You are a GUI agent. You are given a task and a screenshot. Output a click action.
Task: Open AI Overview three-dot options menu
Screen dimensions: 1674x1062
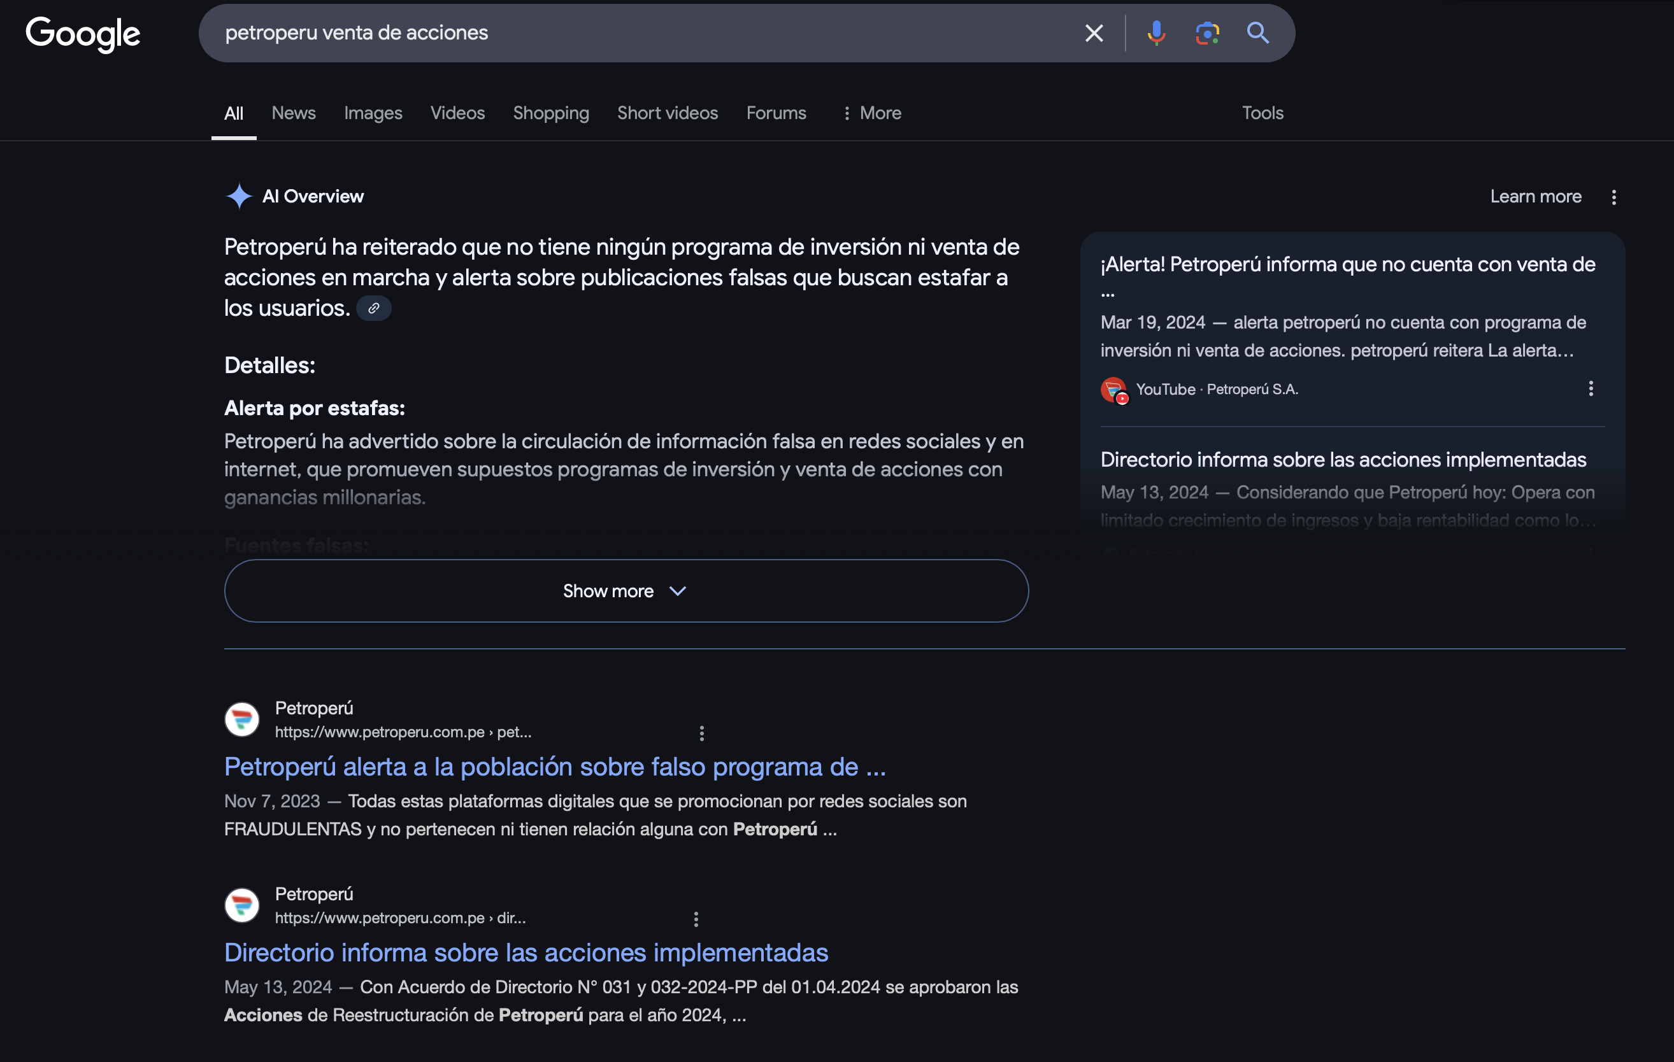pos(1613,197)
